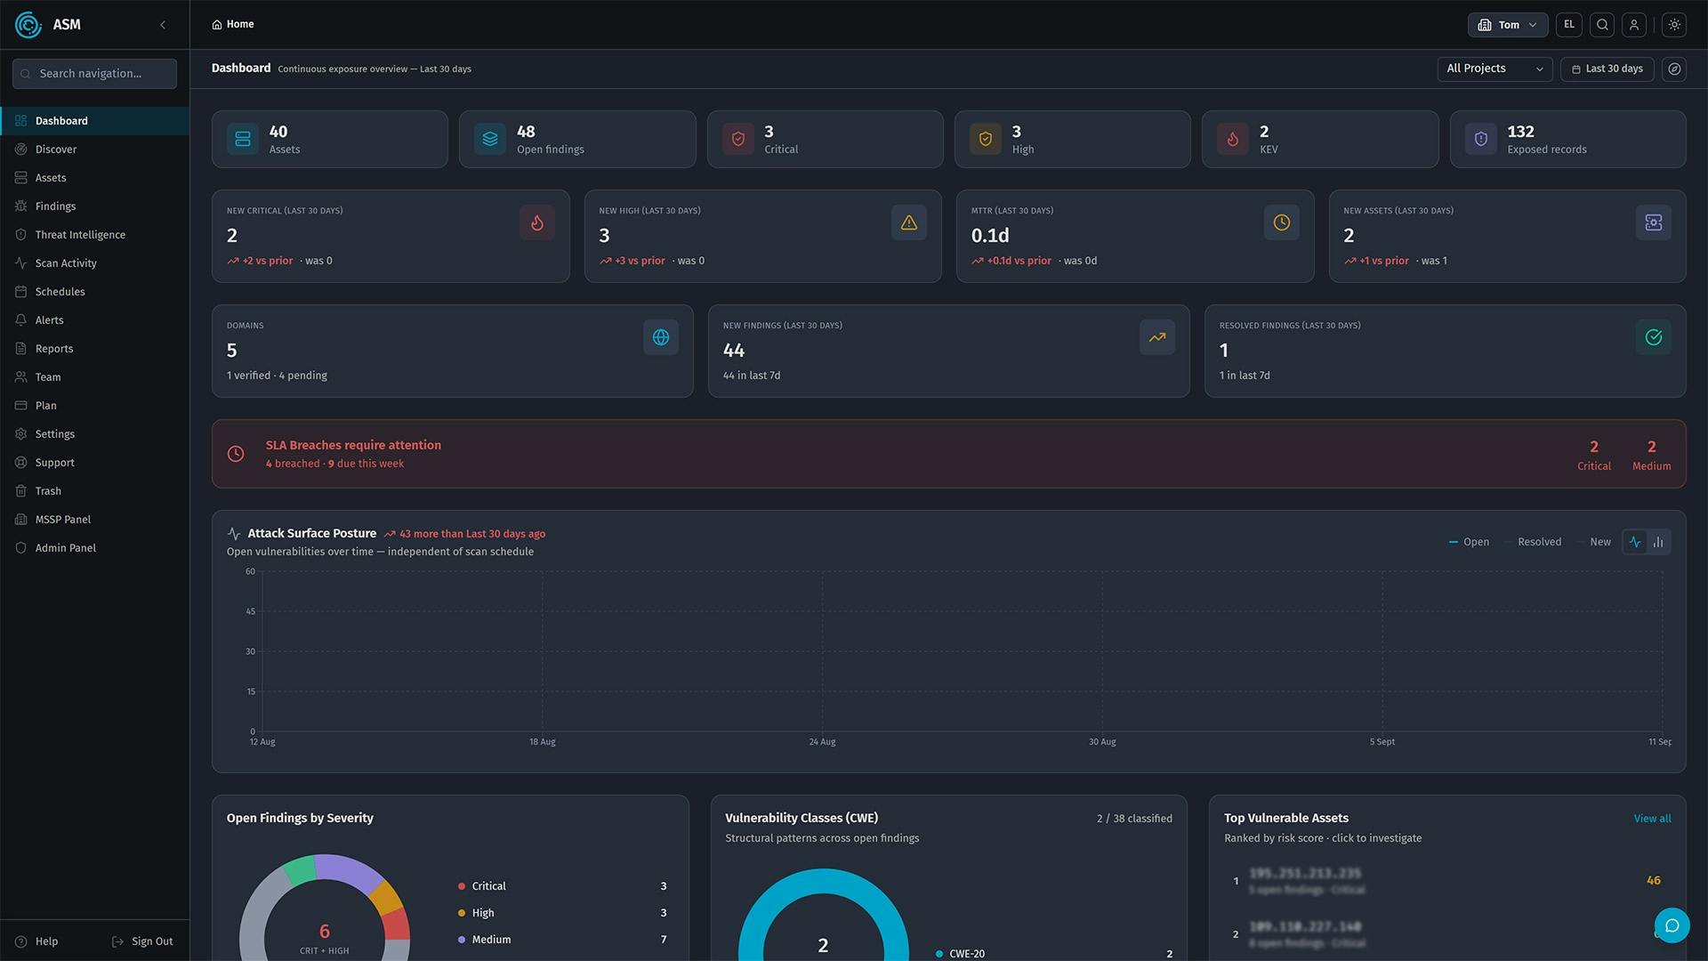Click the Schedules calendar icon
Image resolution: width=1708 pixels, height=961 pixels.
[21, 292]
